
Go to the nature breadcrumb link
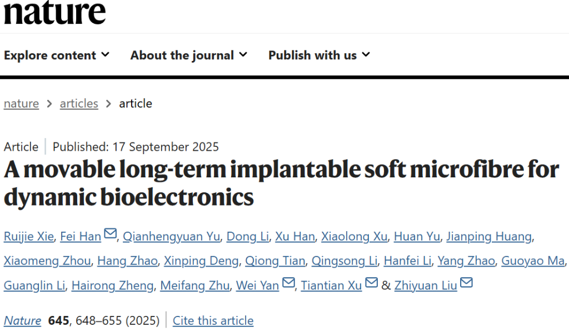21,104
